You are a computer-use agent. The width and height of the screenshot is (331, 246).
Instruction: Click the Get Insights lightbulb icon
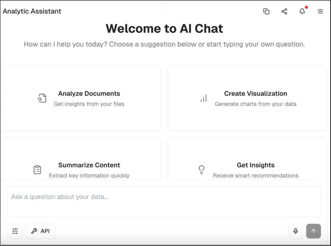(201, 170)
